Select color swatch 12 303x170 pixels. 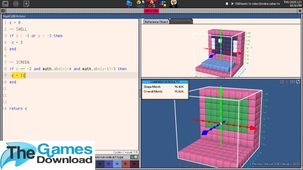(100, 164)
